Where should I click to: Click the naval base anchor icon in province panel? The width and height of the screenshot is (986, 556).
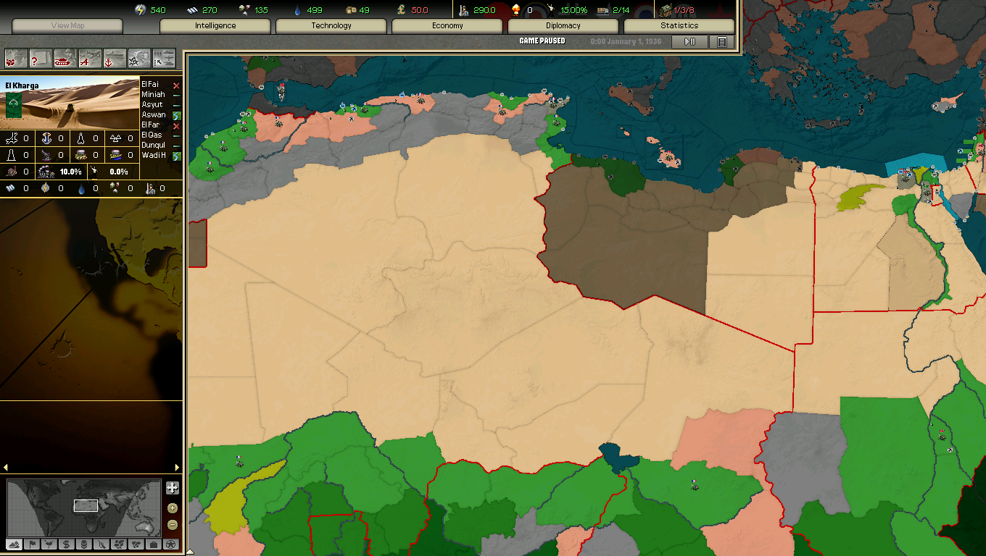(46, 138)
